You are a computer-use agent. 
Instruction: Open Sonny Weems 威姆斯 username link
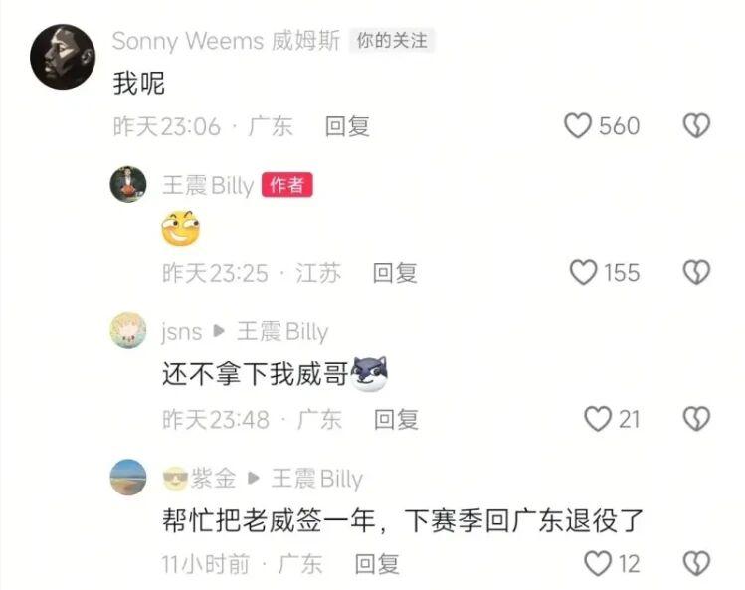[x=226, y=41]
